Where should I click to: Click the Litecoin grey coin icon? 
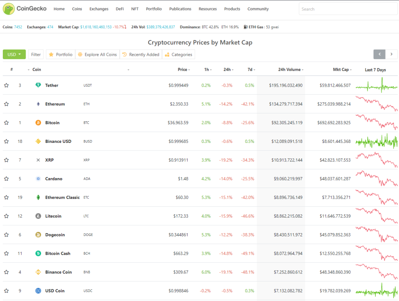coord(38,216)
